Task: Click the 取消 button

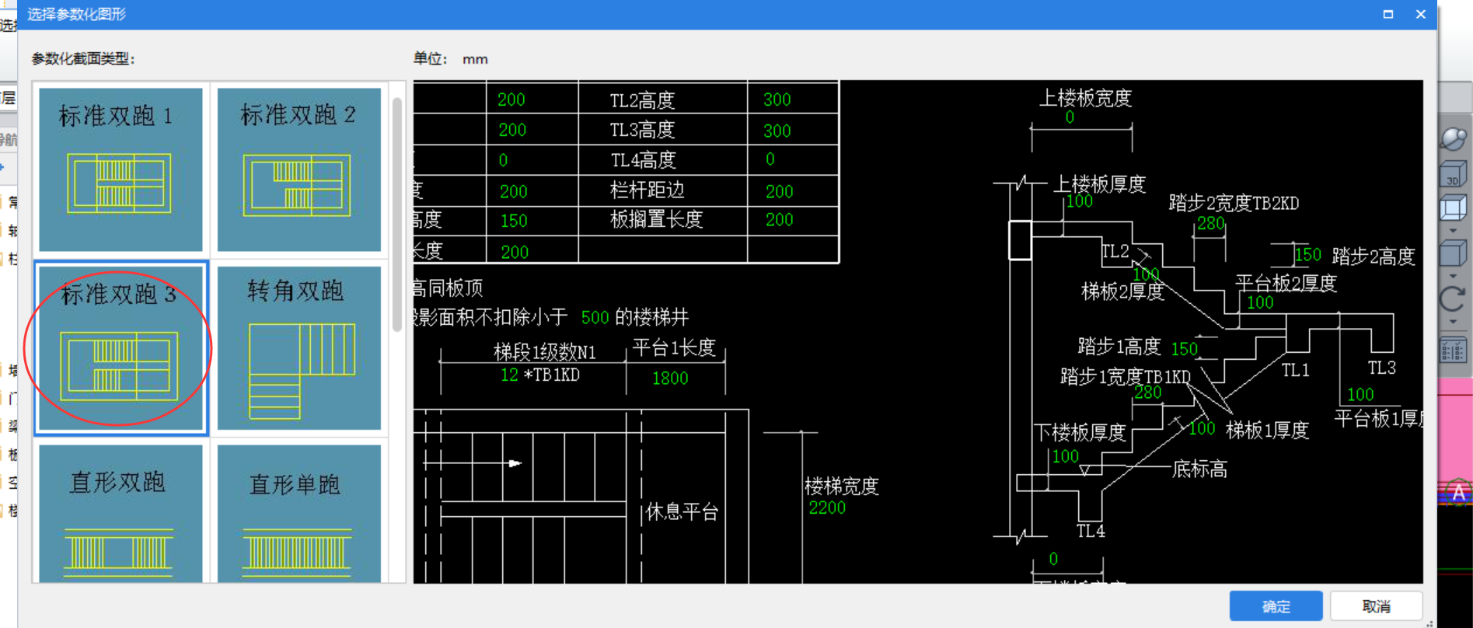Action: point(1376,606)
